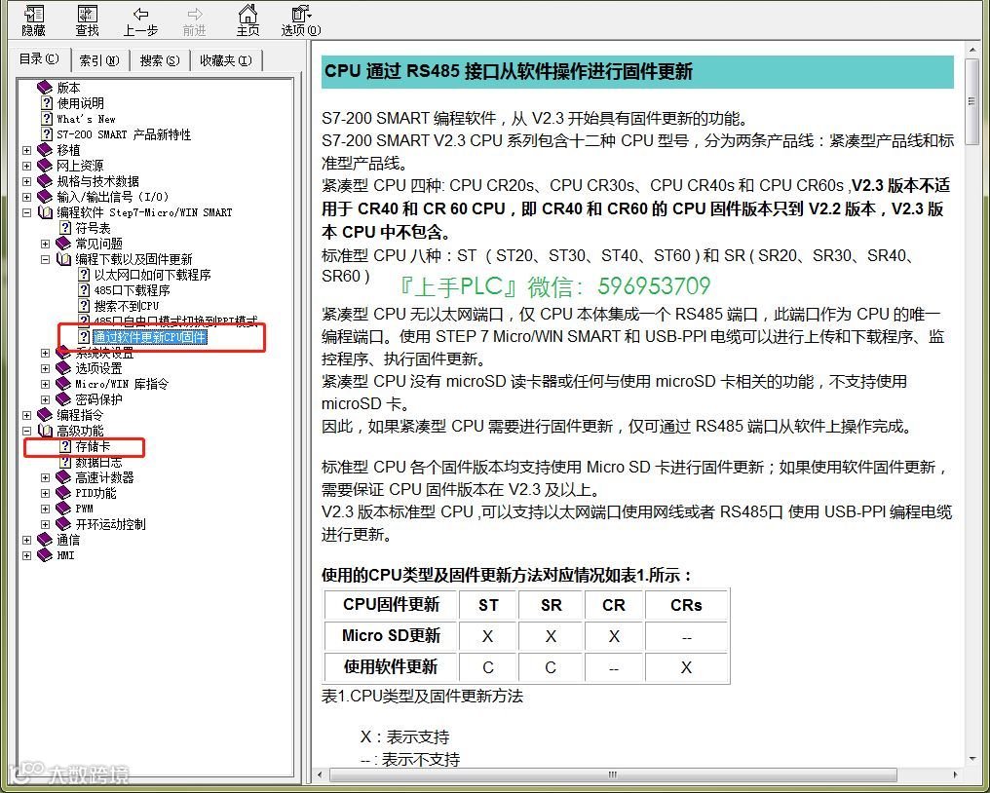Open S7-200 SMART 产品新特性 topic
This screenshot has height=793, width=990.
(123, 134)
